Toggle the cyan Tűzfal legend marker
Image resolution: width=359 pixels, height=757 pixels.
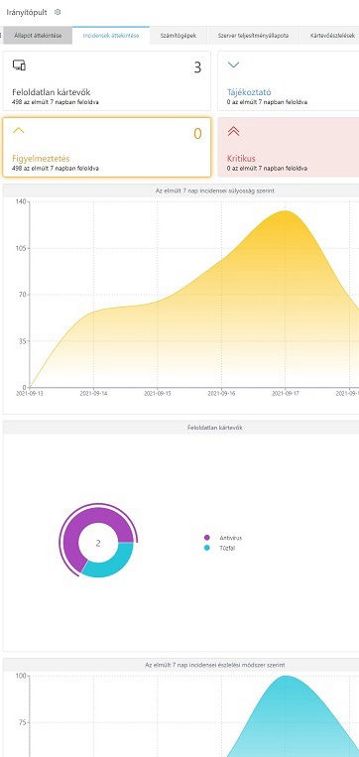tap(207, 548)
